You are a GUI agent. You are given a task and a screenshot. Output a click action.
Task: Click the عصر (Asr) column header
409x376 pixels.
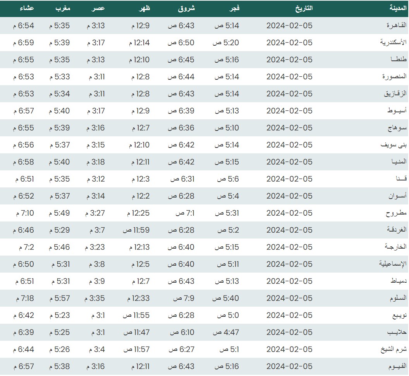99,8
